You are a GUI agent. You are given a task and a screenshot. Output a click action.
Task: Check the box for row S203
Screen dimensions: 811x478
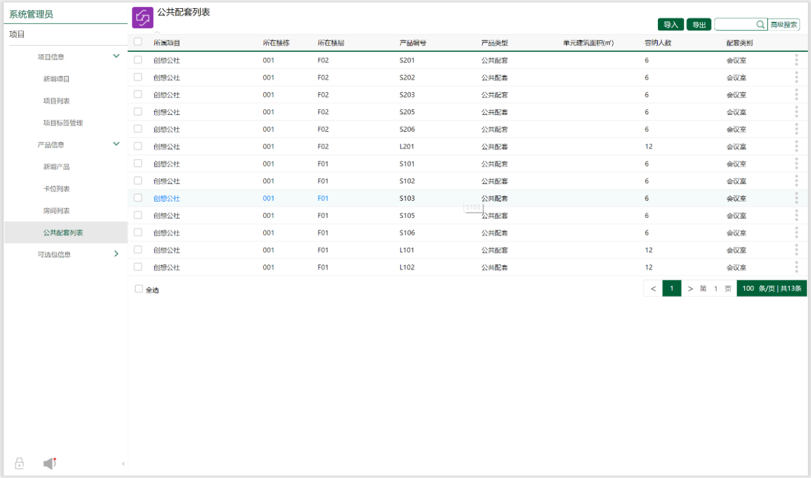click(138, 94)
